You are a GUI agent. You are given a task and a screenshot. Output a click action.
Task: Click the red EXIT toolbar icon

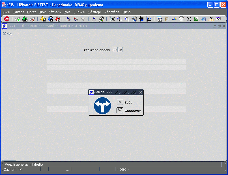point(7,19)
